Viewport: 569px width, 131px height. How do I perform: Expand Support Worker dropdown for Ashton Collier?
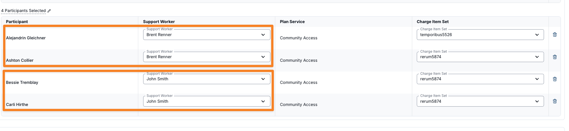pos(206,57)
